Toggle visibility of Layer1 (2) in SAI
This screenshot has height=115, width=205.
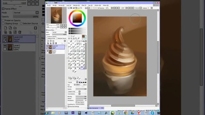pyautogui.click(x=48, y=46)
